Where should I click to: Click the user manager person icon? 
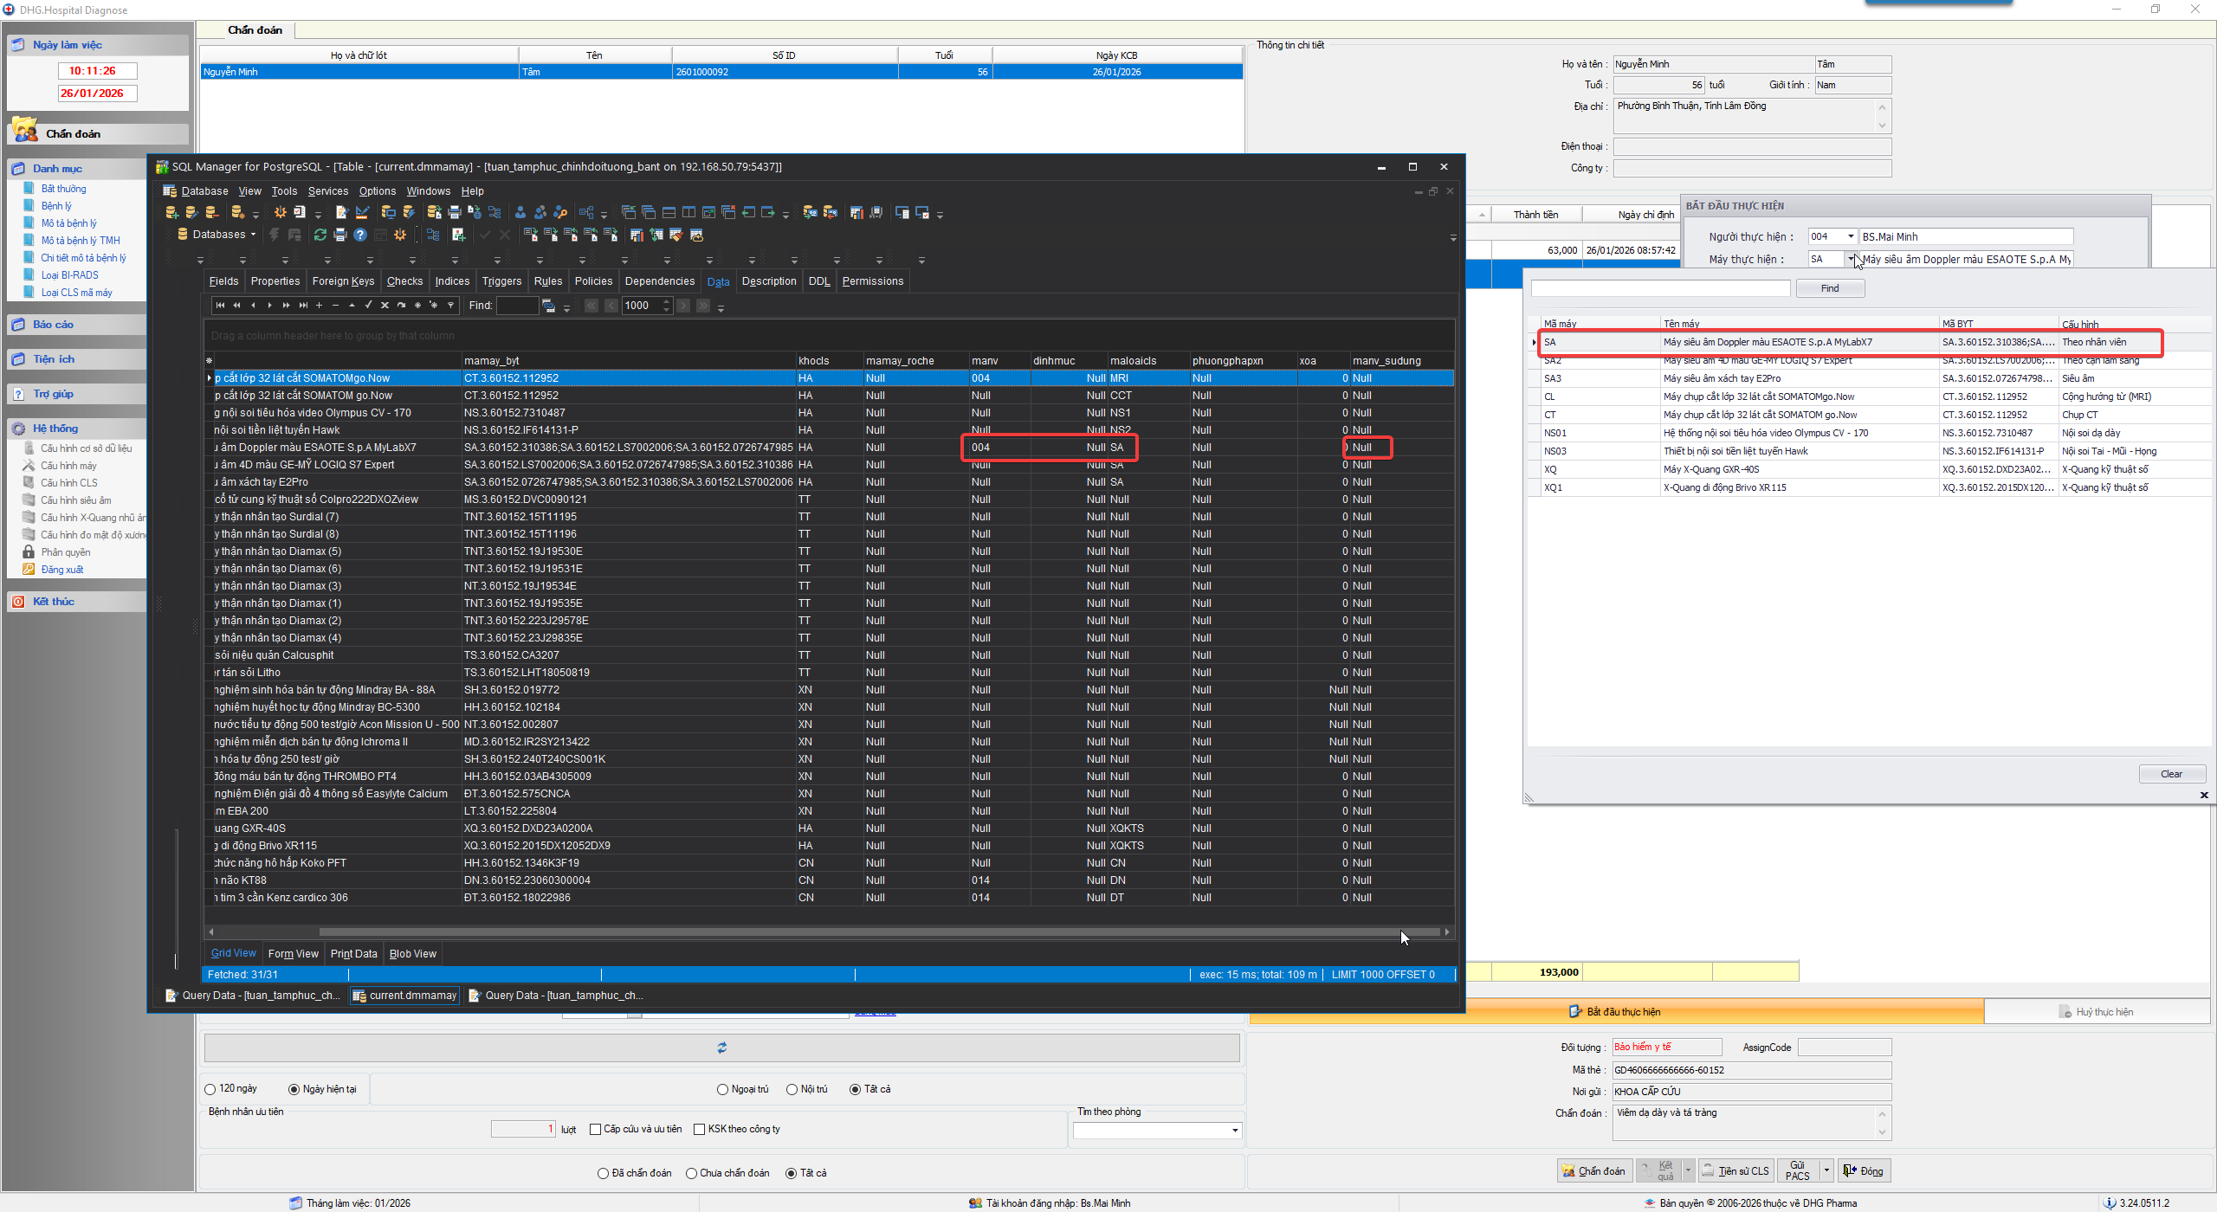click(x=520, y=212)
